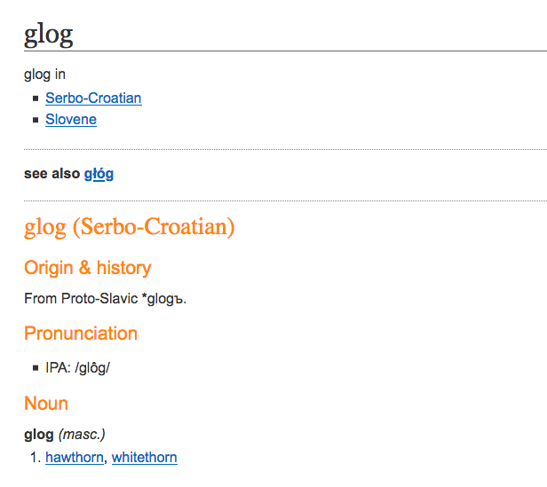Click the italic (masc.) gender label

[82, 435]
